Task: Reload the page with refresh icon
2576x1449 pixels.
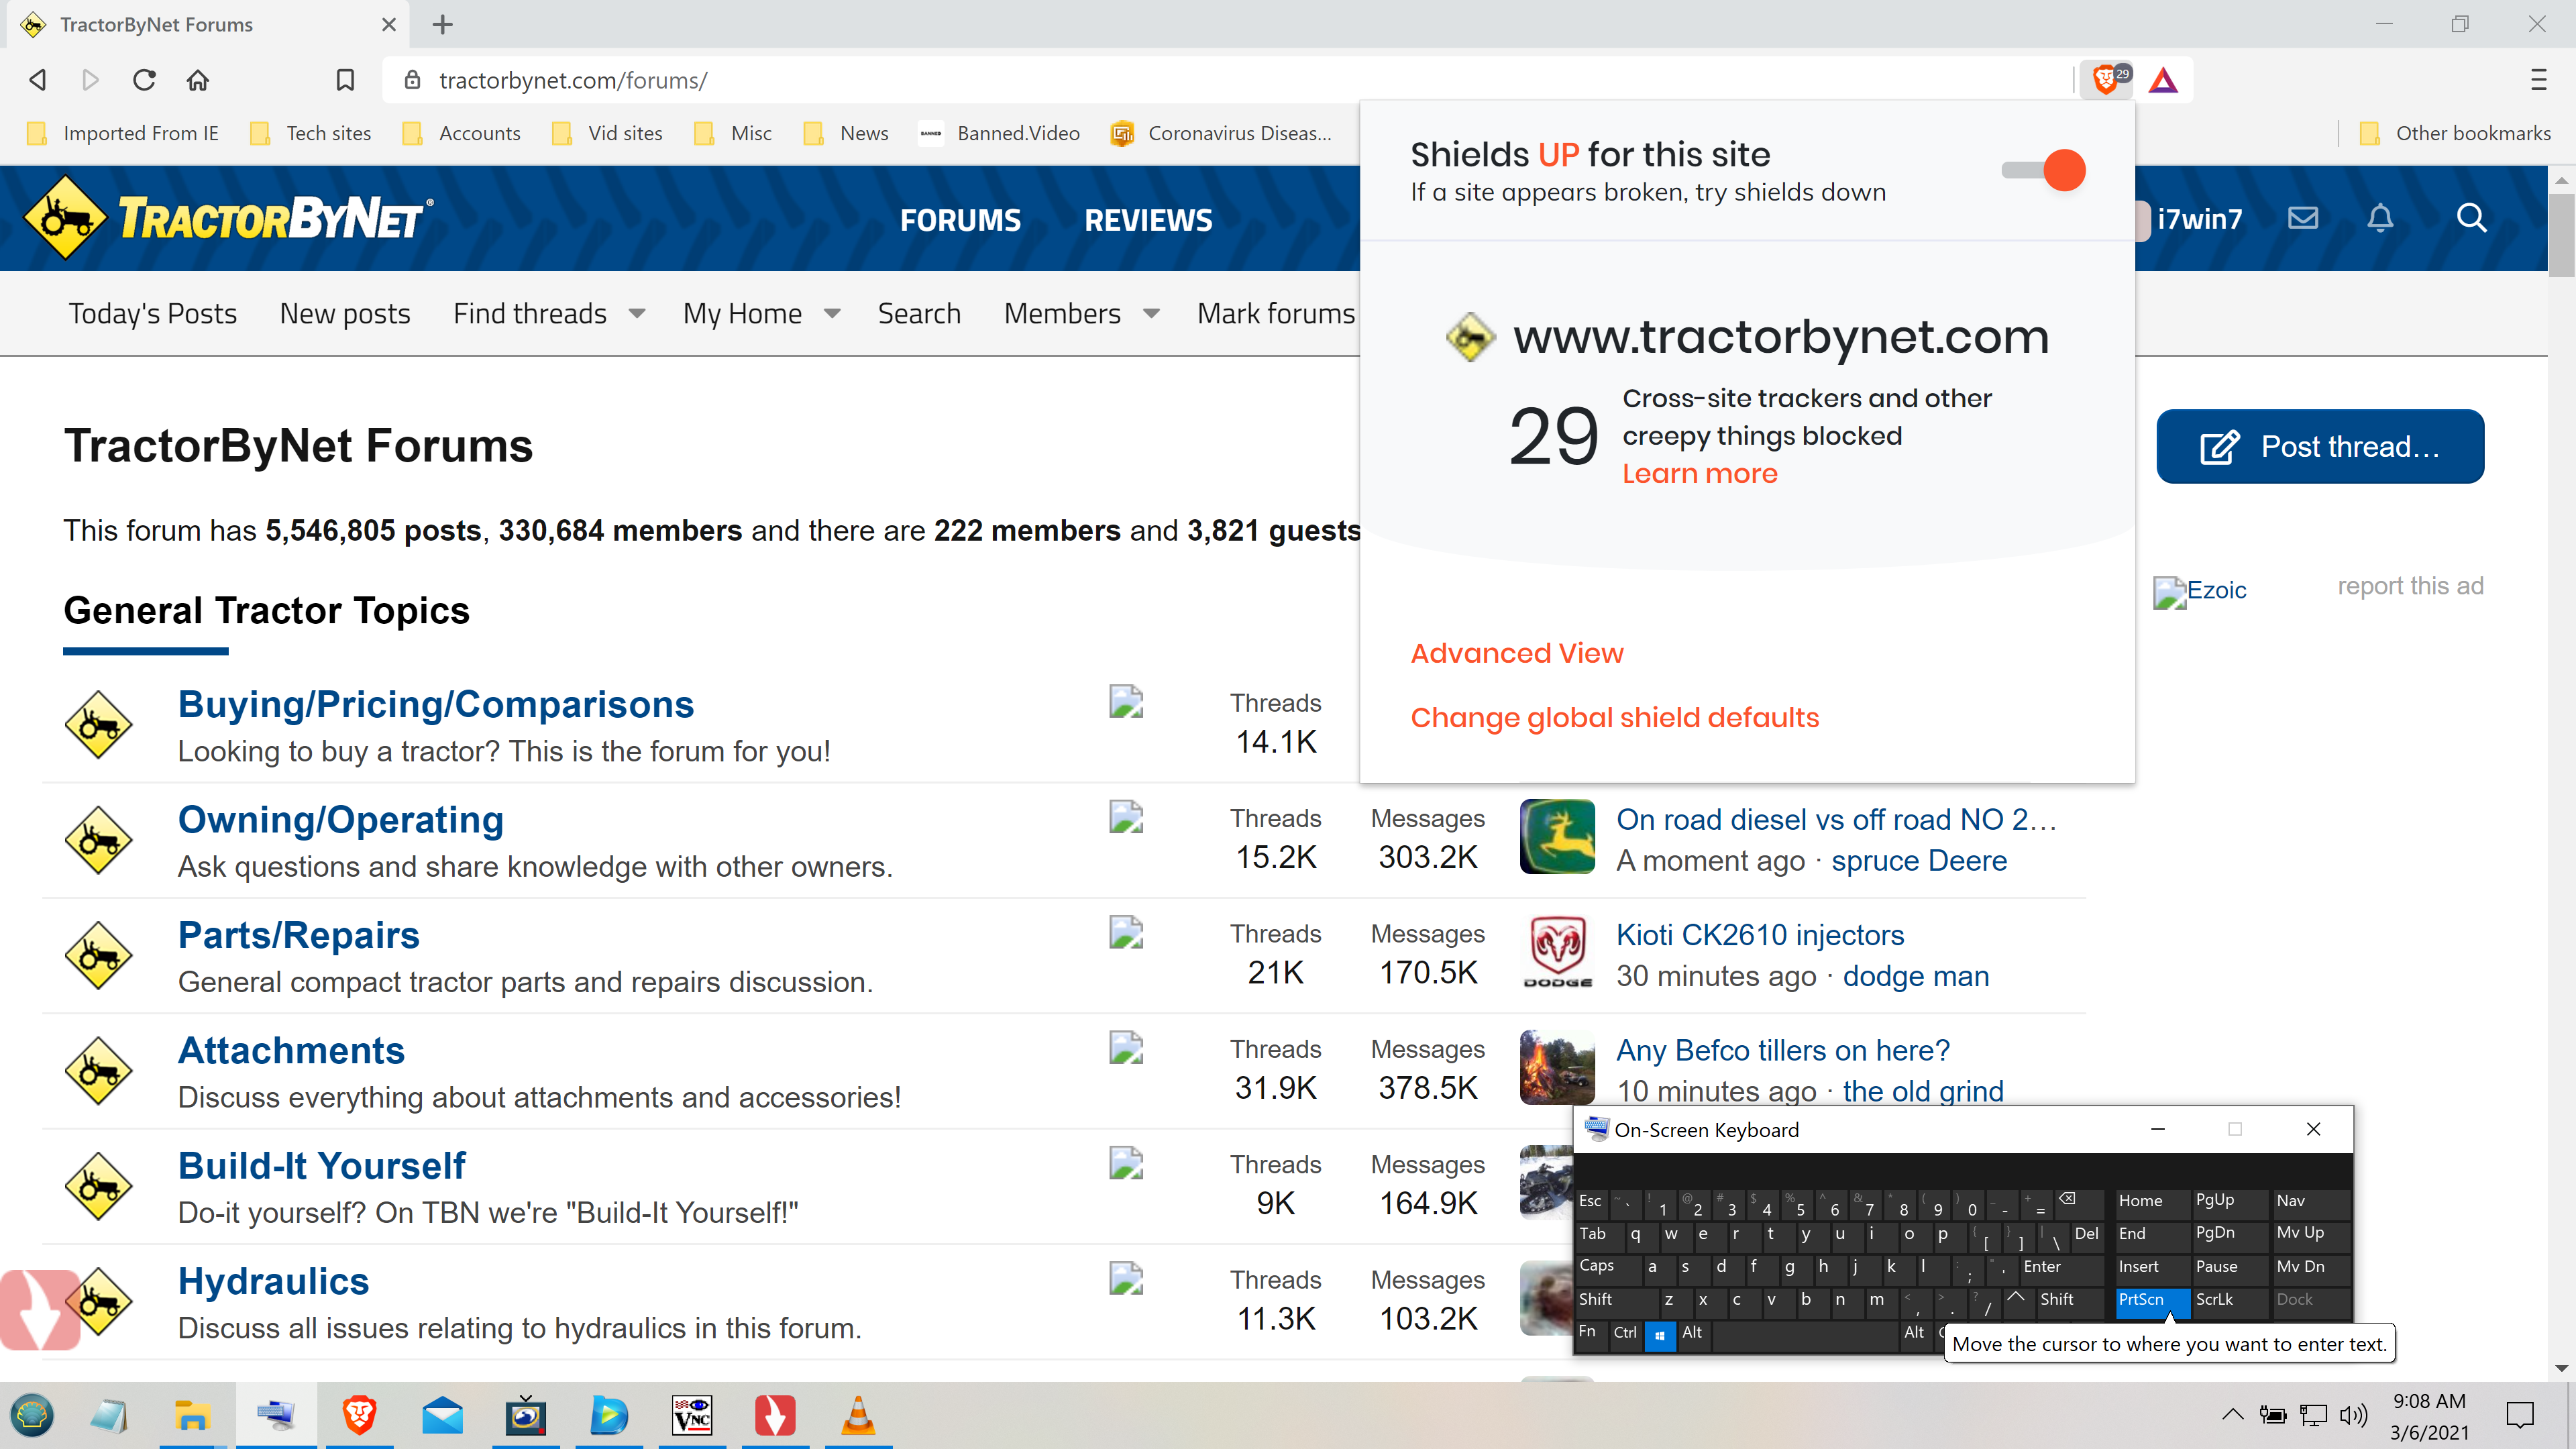Action: pos(144,80)
